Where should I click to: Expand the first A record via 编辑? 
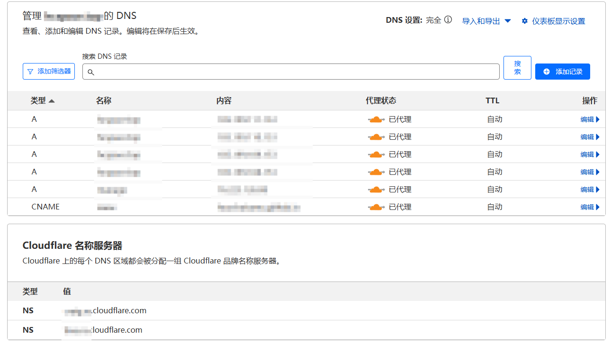pyautogui.click(x=590, y=119)
